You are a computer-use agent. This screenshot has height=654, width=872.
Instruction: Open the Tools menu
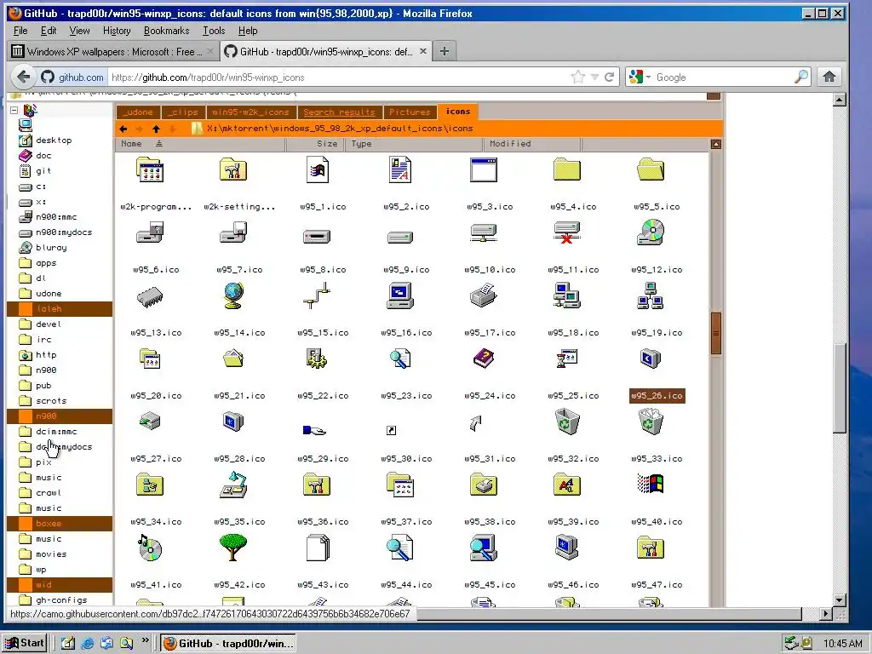(x=214, y=31)
